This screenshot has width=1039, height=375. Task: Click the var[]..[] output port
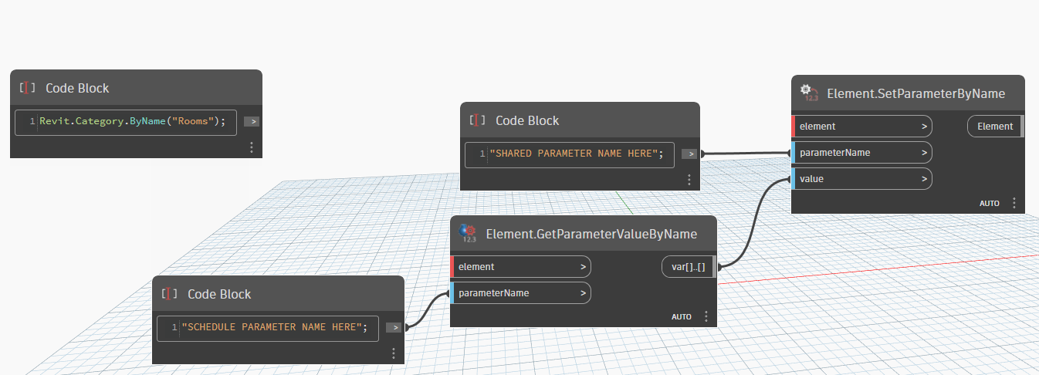click(x=689, y=266)
